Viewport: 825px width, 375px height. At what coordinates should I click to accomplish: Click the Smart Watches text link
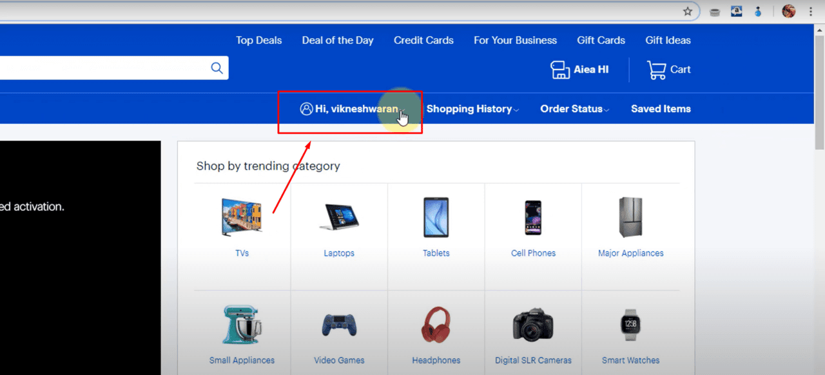[630, 360]
